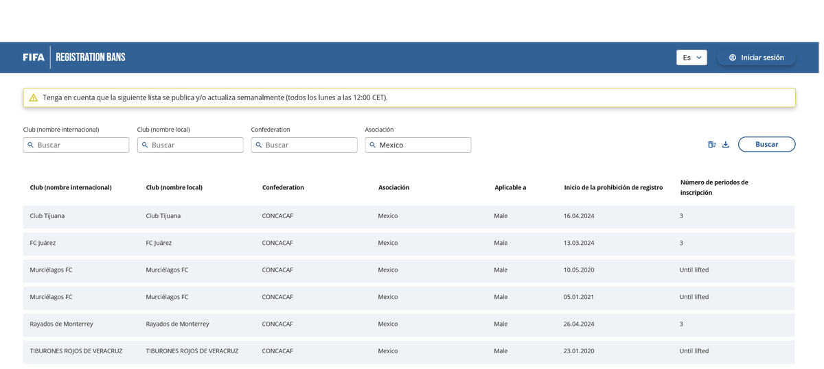Click date 10.05.2020 Murciélagos FC row
The image size is (824, 369).
pyautogui.click(x=579, y=270)
